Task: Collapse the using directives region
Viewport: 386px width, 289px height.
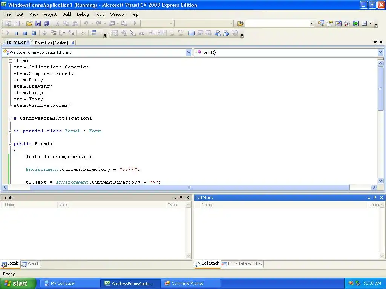Action: [x=10, y=61]
